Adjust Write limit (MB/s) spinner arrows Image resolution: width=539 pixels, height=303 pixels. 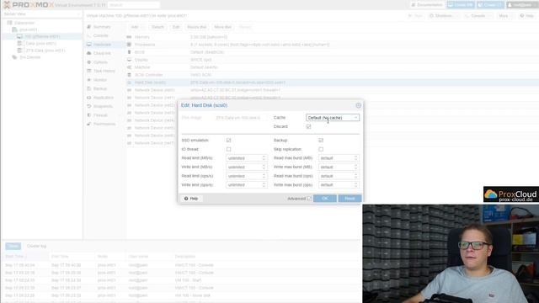point(264,167)
